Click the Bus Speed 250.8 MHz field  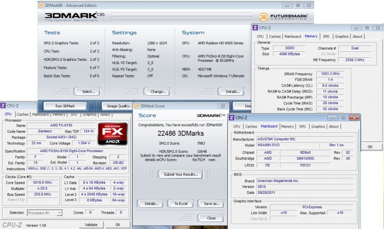[42, 194]
